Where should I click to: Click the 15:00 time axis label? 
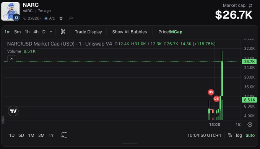point(214,124)
